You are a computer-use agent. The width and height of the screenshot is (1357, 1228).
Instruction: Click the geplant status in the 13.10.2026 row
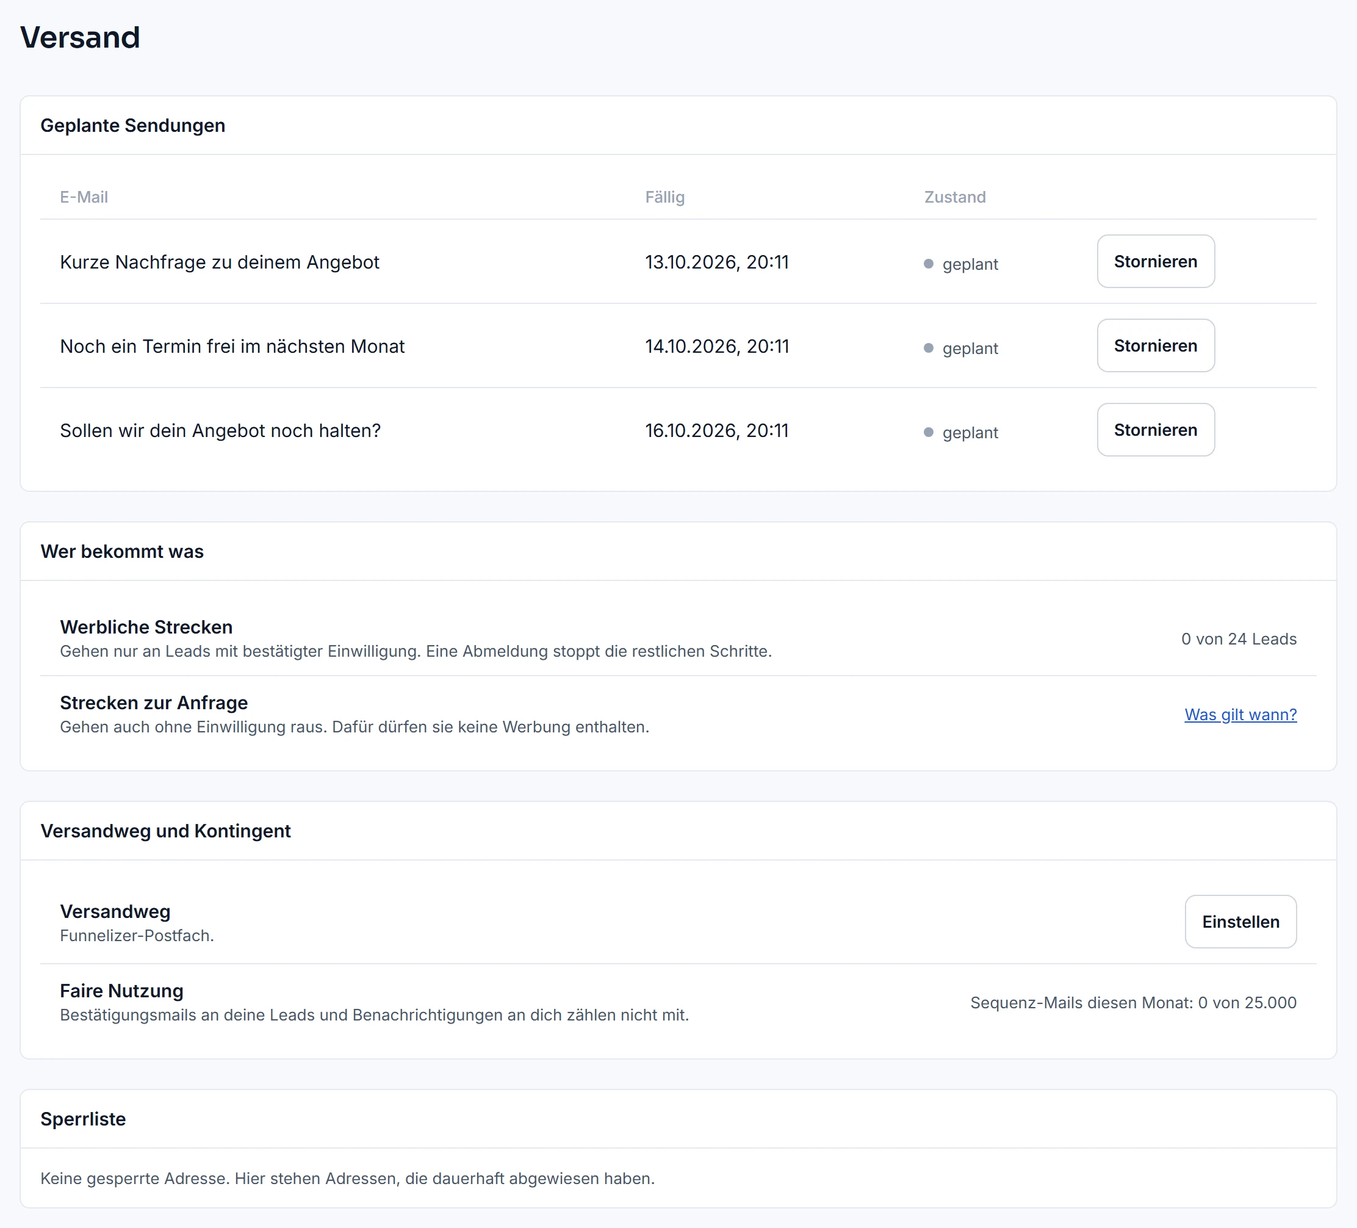(x=960, y=264)
